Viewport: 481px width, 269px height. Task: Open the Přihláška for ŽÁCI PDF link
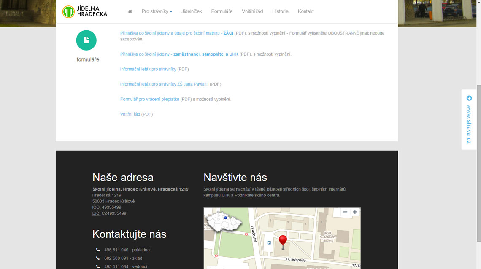176,33
